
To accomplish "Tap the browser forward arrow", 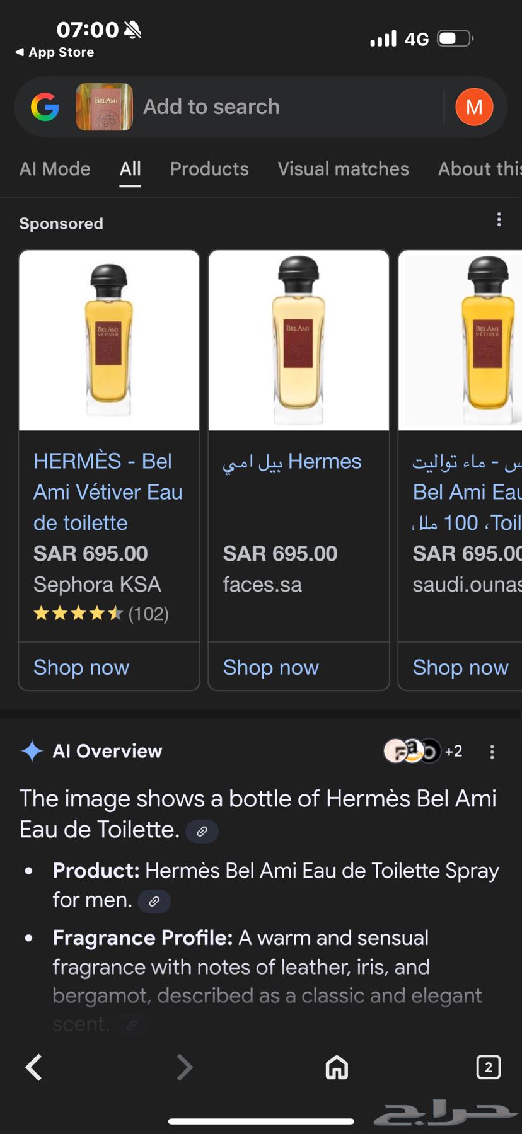I will coord(184,1067).
